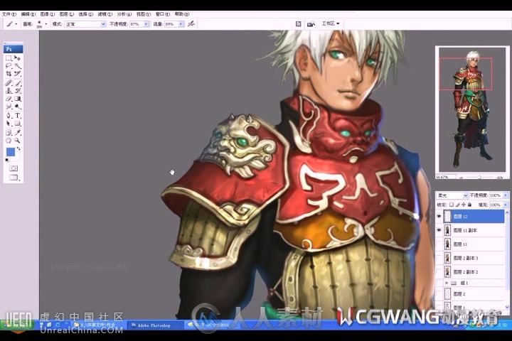Open the 文件 (File) menu

tap(9, 14)
